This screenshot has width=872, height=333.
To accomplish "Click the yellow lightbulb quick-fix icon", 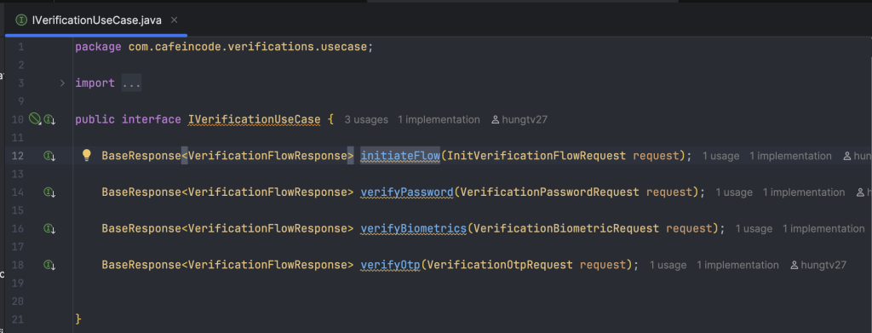I will coord(87,155).
